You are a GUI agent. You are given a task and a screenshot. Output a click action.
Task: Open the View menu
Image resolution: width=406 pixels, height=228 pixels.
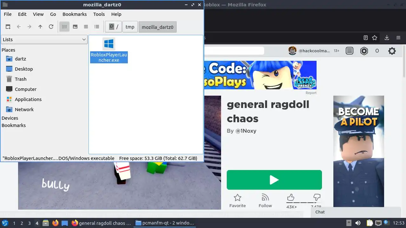click(38, 14)
